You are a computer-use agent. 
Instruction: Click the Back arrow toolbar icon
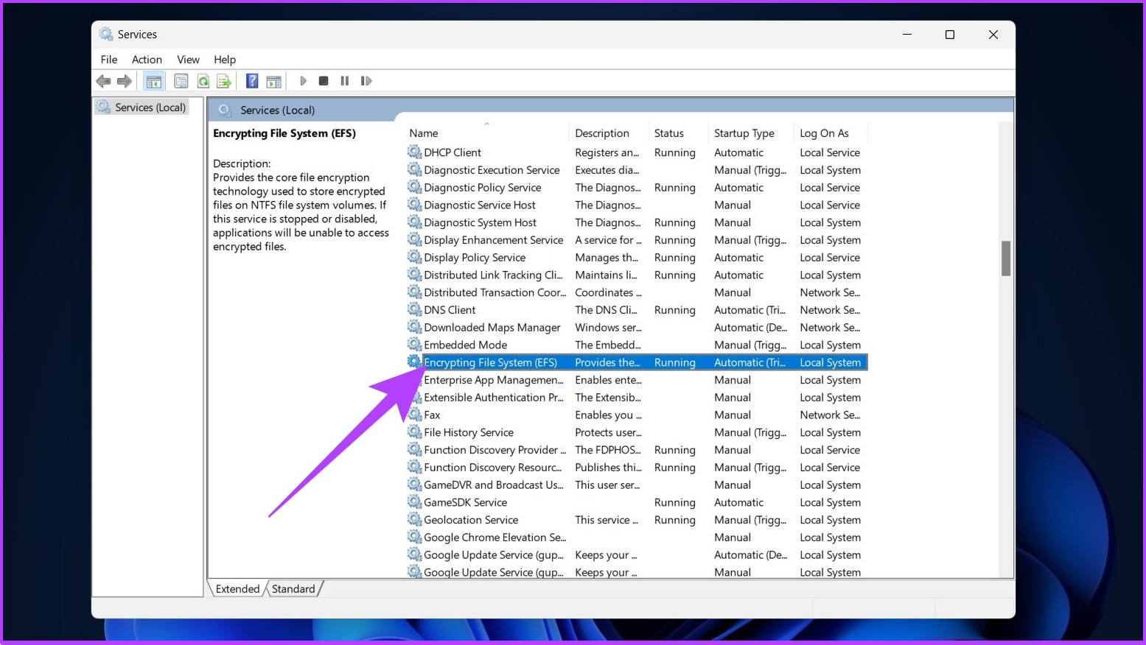point(103,81)
